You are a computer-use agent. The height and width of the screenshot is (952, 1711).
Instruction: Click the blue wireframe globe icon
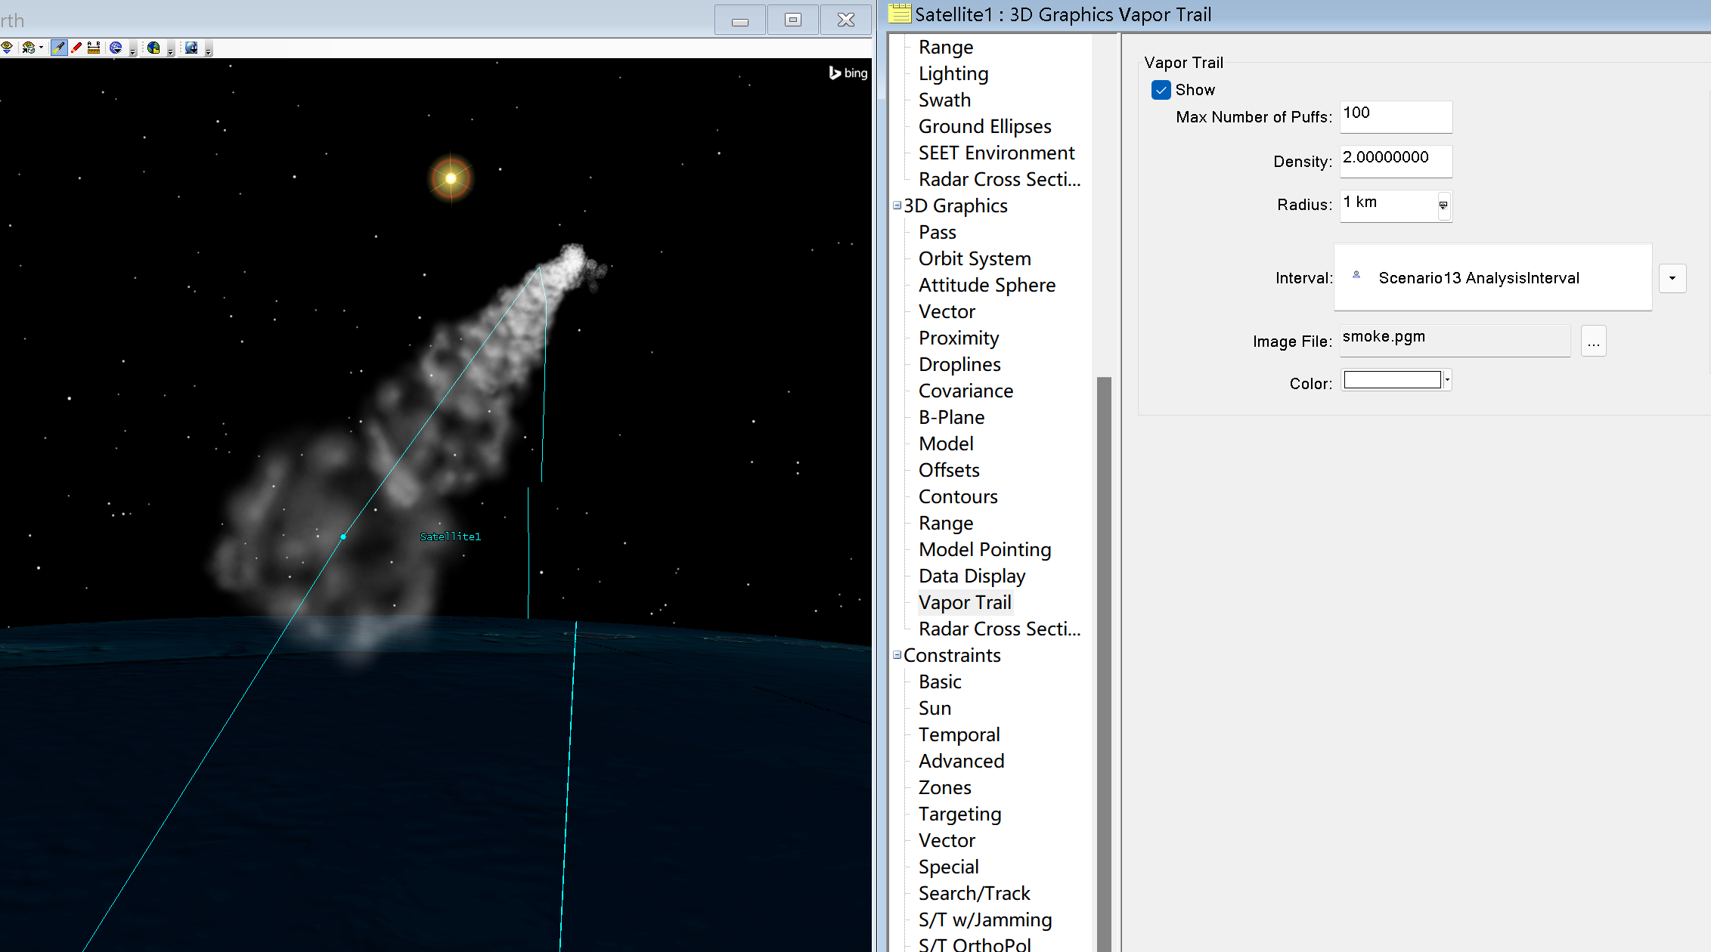point(116,48)
